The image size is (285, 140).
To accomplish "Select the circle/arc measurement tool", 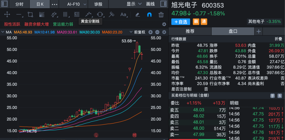I will coord(100,14).
